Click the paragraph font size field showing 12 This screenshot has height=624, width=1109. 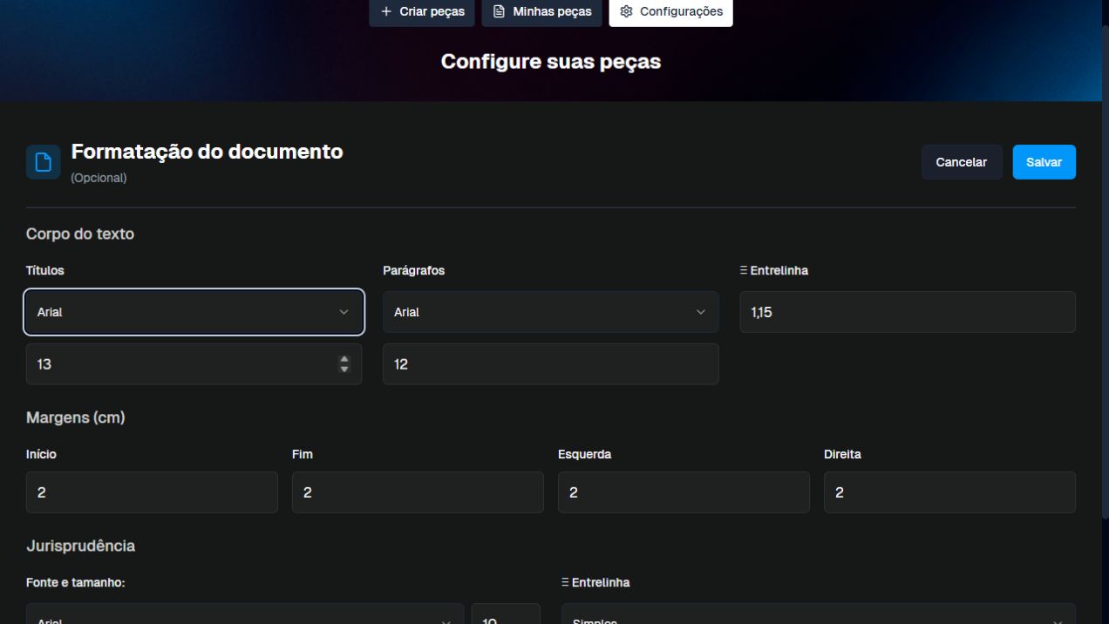pyautogui.click(x=550, y=364)
